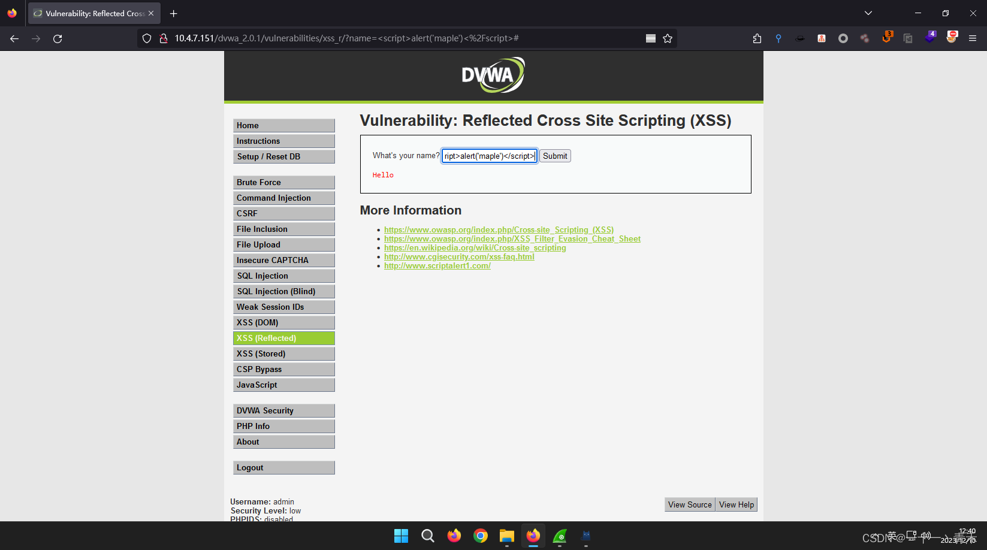Screen dimensions: 987x550
Task: Click the View Source button
Action: 690,504
